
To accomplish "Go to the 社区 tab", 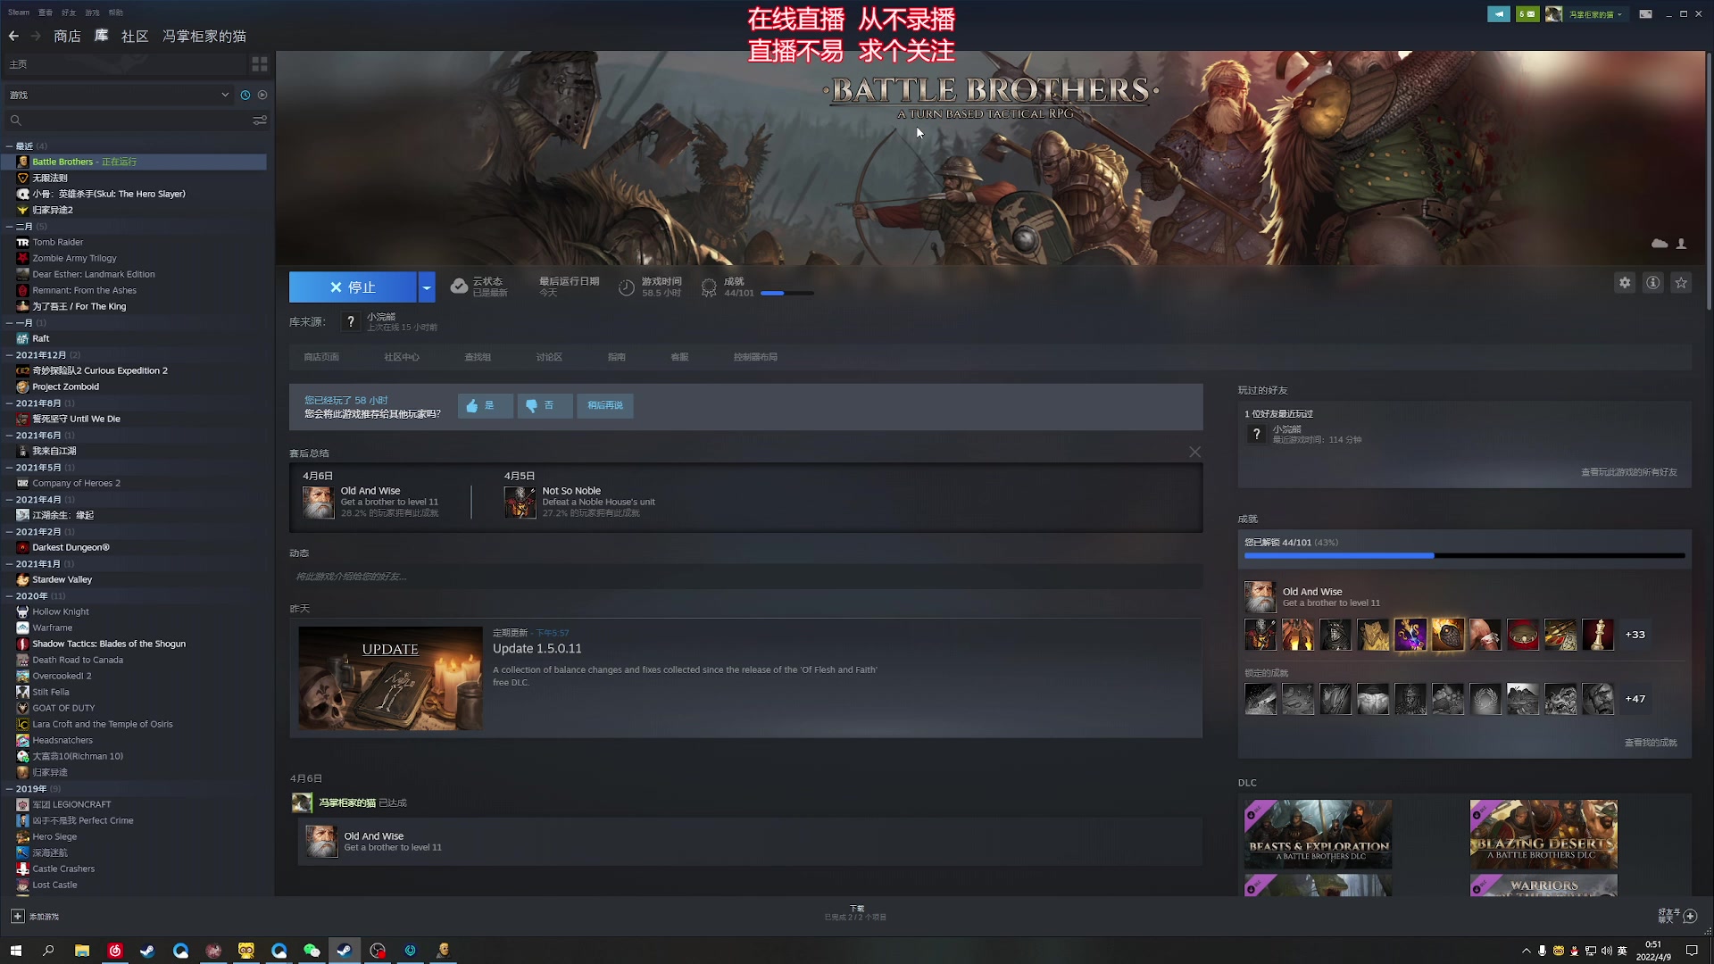I will tap(135, 36).
